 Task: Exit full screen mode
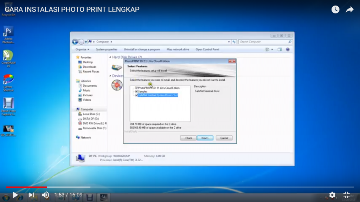click(x=346, y=195)
